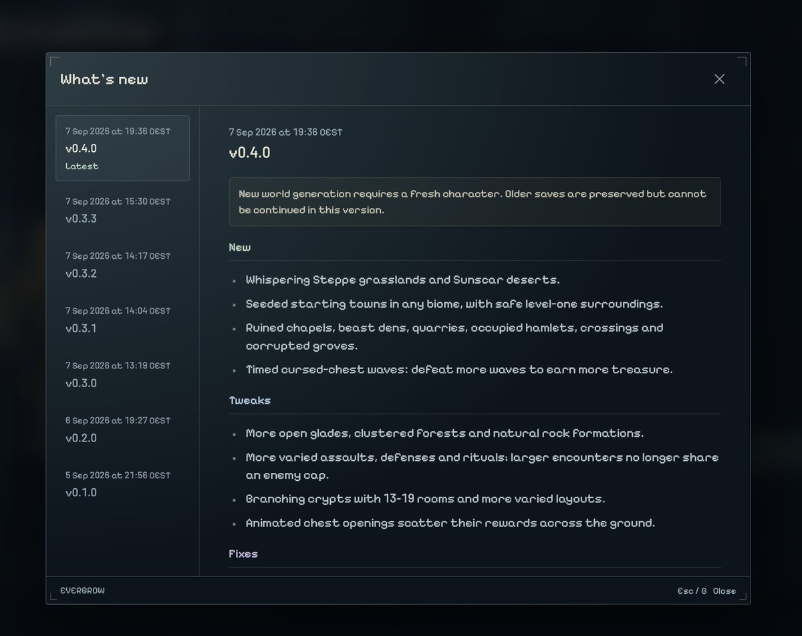Click the fresh character warning notice
Image resolution: width=802 pixels, height=636 pixels.
[475, 201]
